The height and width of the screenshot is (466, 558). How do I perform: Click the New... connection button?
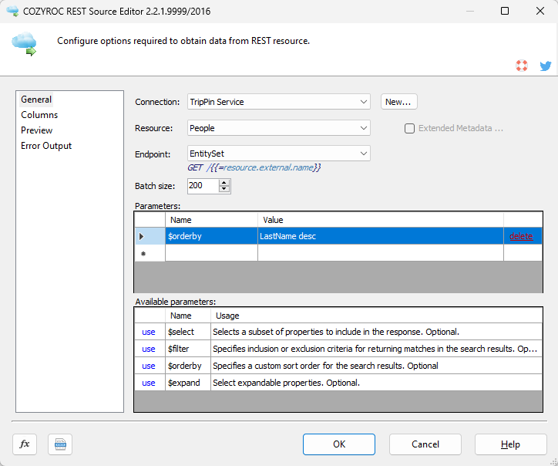pyautogui.click(x=399, y=102)
